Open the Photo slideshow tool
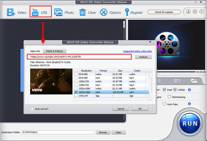This screenshot has width=207, height=141. point(64,12)
